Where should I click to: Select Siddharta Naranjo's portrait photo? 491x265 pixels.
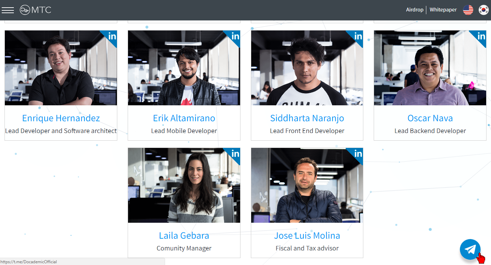click(307, 68)
